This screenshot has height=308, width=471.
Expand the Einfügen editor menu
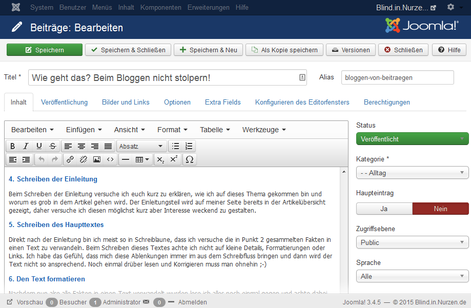[84, 130]
